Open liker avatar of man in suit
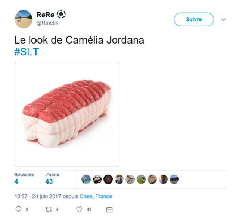Screen dimensions: 239x219 point(119,179)
